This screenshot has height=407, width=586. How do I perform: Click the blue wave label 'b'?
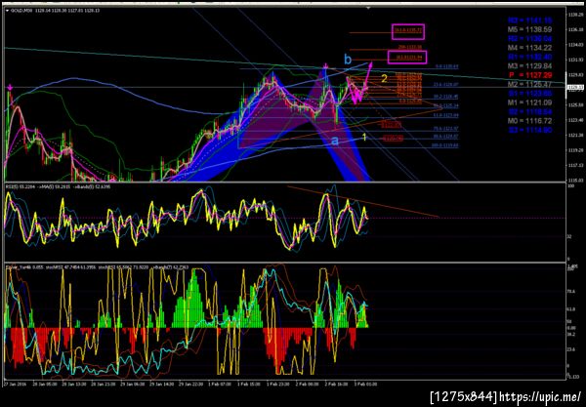348,60
